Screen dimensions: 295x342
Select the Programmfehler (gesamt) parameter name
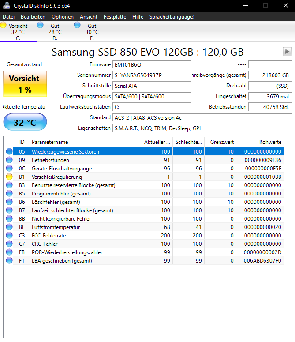coord(61,194)
